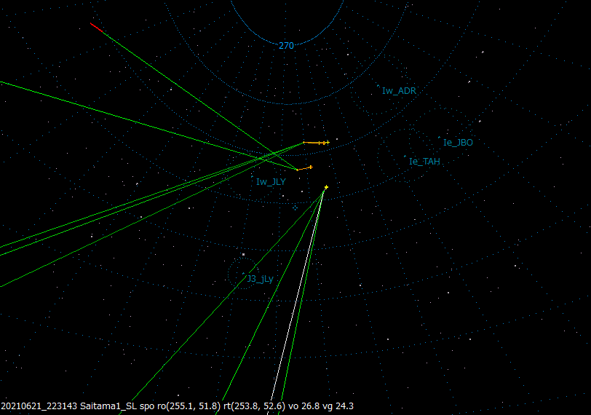
Task: Click the short orange track above Iw_JLY
Action: click(304, 168)
